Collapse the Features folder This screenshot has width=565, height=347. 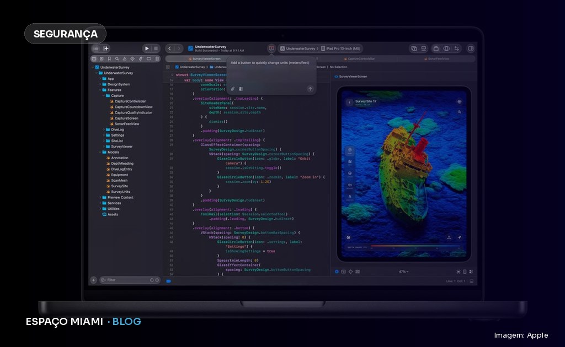point(100,90)
